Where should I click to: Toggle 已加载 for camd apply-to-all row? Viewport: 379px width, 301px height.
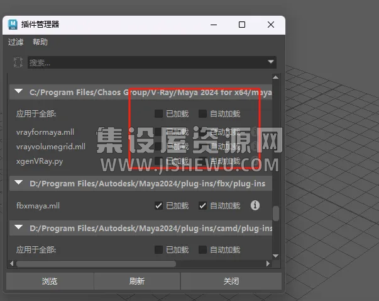pyautogui.click(x=158, y=249)
